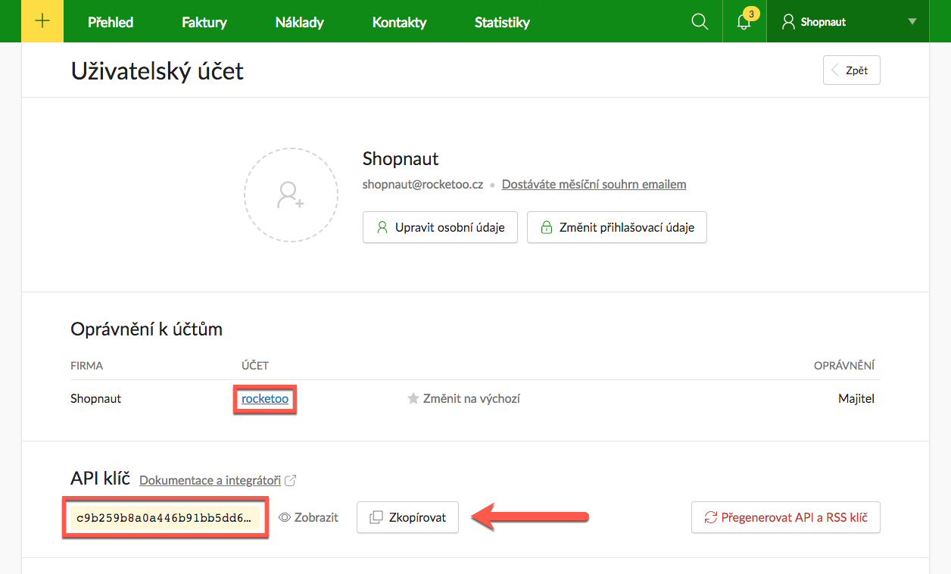Click Upravit osobní údaje button
The width and height of the screenshot is (951, 574).
[x=440, y=227]
